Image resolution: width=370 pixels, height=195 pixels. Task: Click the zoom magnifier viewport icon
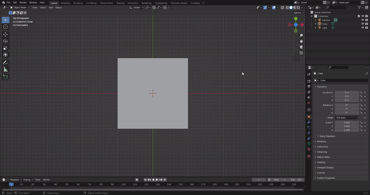301,36
